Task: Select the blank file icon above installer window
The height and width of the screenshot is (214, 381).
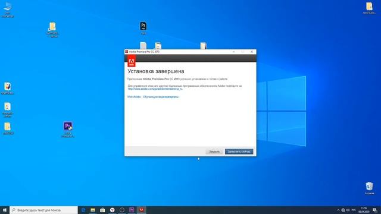Action: [x=143, y=46]
